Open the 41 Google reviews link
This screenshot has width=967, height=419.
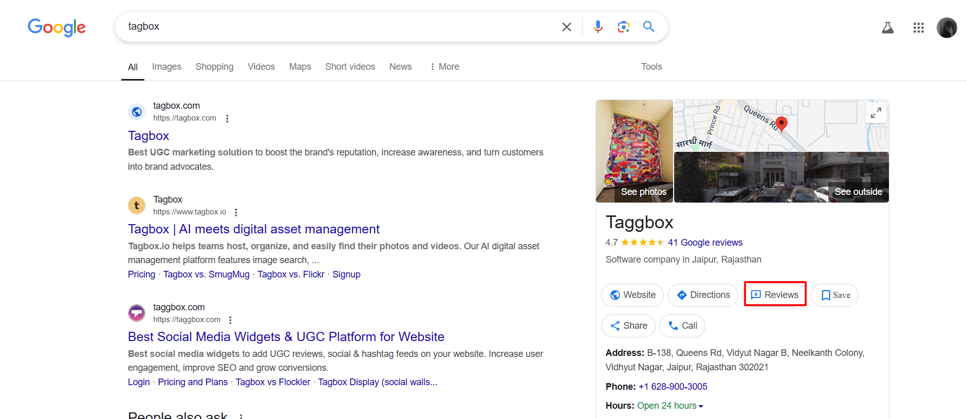[705, 243]
